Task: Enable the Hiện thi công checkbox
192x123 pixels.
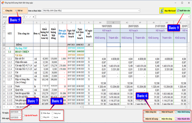Action: tap(160, 118)
